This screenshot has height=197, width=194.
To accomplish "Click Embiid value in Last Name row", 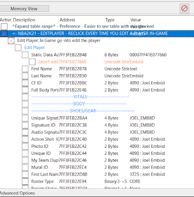I will coord(137,76).
